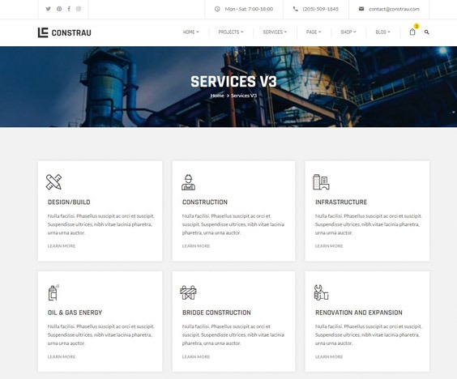Open the Twitter social icon

click(x=49, y=9)
